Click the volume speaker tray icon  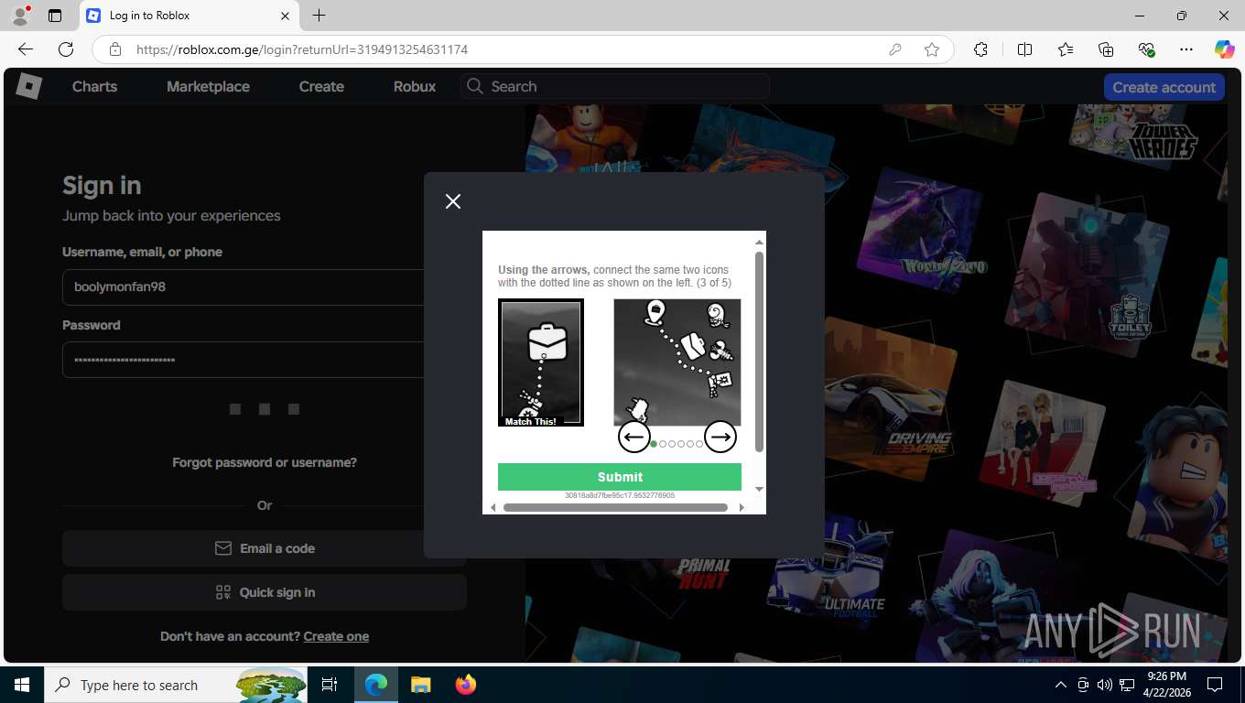(x=1104, y=685)
